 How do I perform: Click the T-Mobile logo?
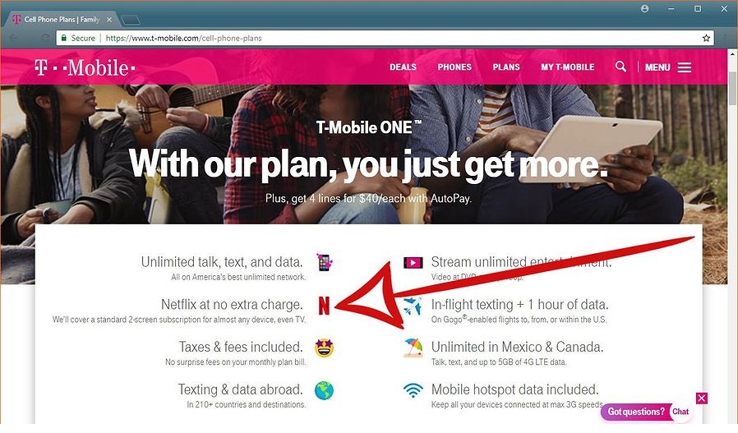pyautogui.click(x=85, y=67)
